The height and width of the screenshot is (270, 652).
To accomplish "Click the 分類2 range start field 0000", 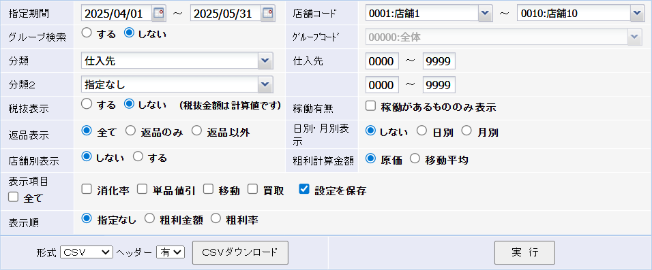I will coord(382,84).
